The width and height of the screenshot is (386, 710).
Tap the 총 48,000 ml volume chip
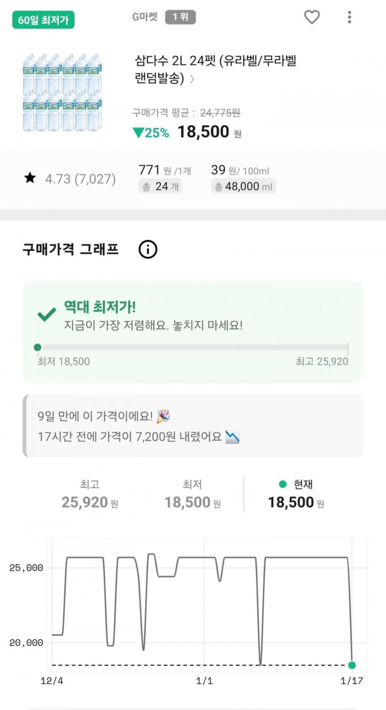243,187
